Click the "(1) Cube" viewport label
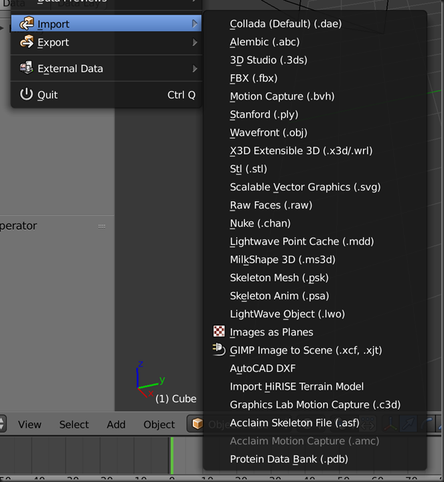444x482 pixels. (176, 399)
